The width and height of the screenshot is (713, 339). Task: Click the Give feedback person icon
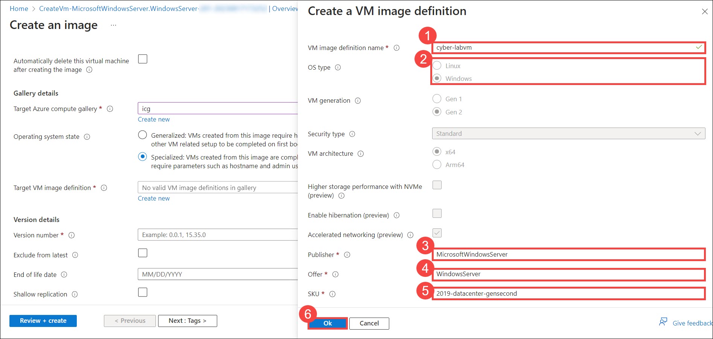(663, 322)
